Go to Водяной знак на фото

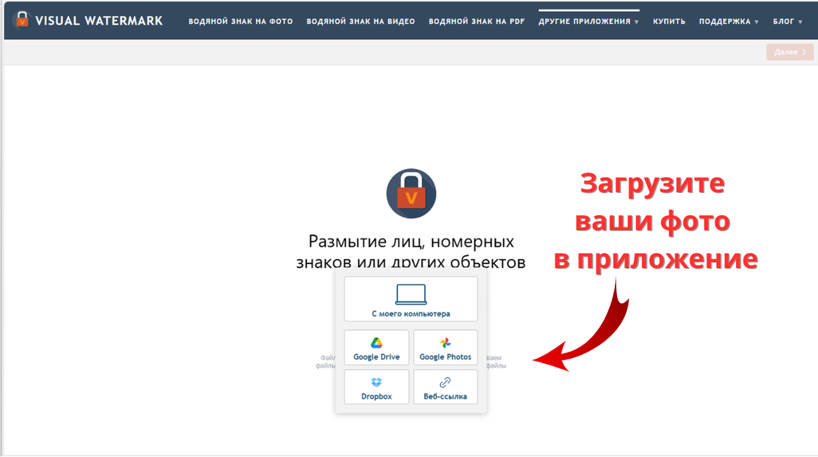pos(241,22)
